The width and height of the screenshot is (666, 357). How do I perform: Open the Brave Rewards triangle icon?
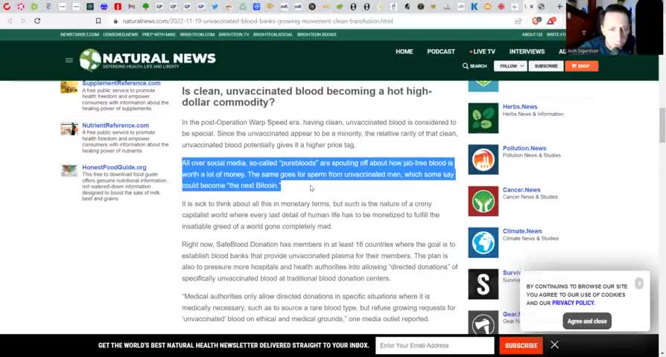[551, 21]
